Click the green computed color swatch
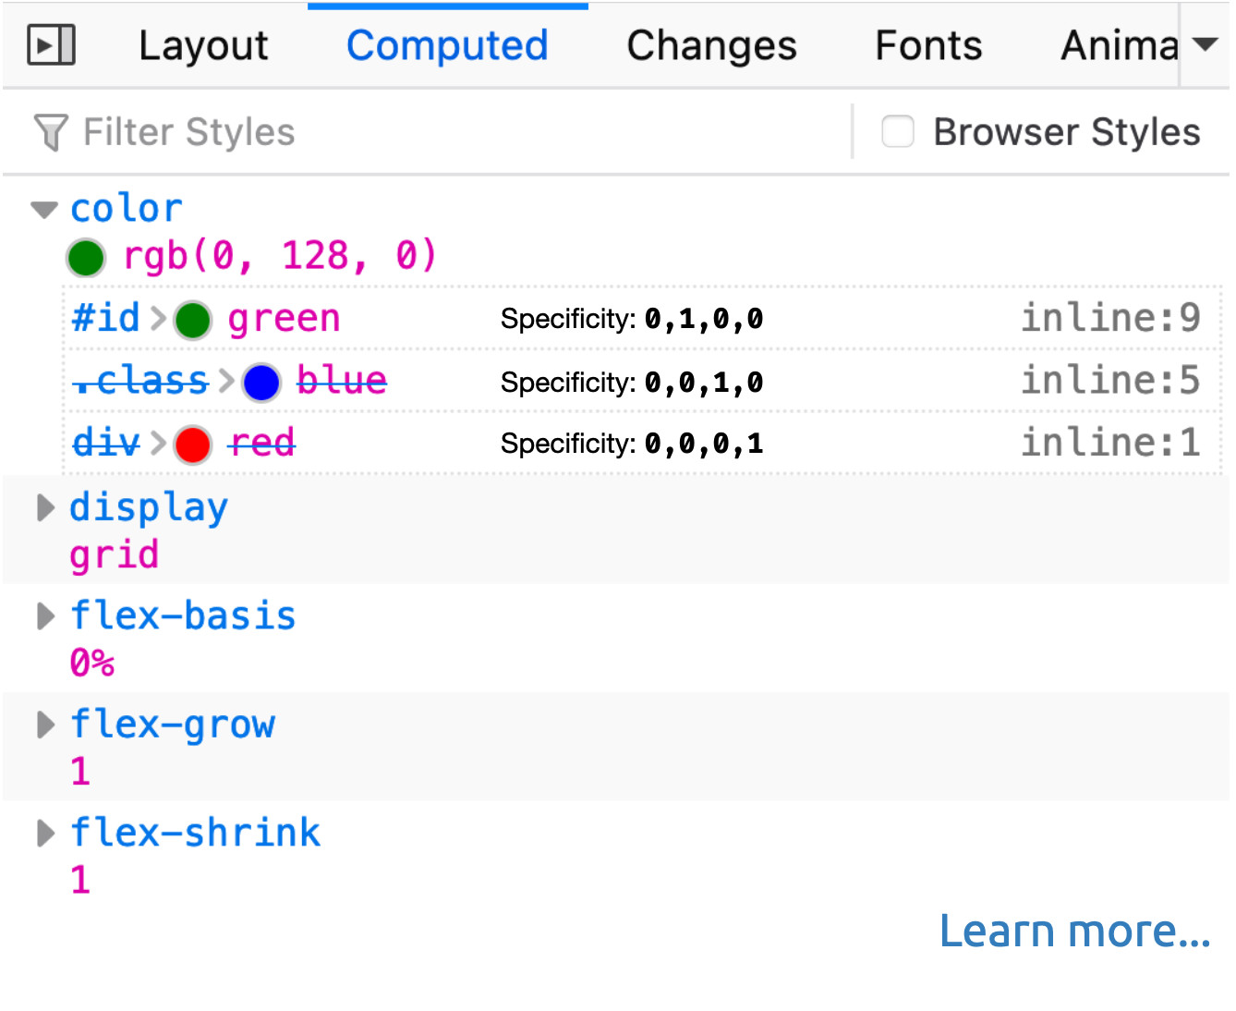1236x1011 pixels. [x=86, y=258]
